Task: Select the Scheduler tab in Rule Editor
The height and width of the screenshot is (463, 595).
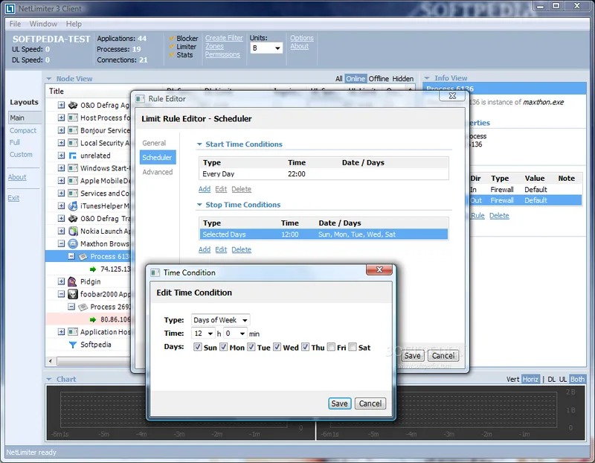Action: point(158,157)
